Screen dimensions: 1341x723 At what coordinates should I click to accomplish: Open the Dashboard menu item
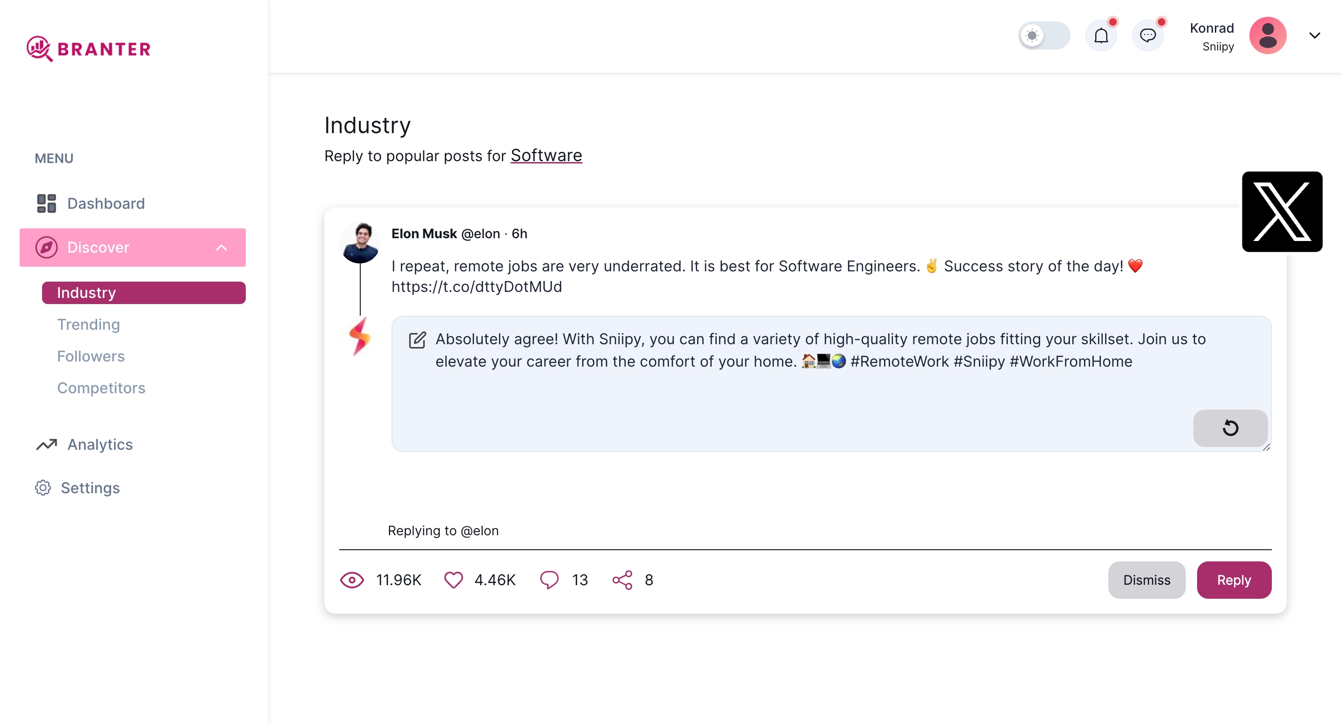(132, 204)
